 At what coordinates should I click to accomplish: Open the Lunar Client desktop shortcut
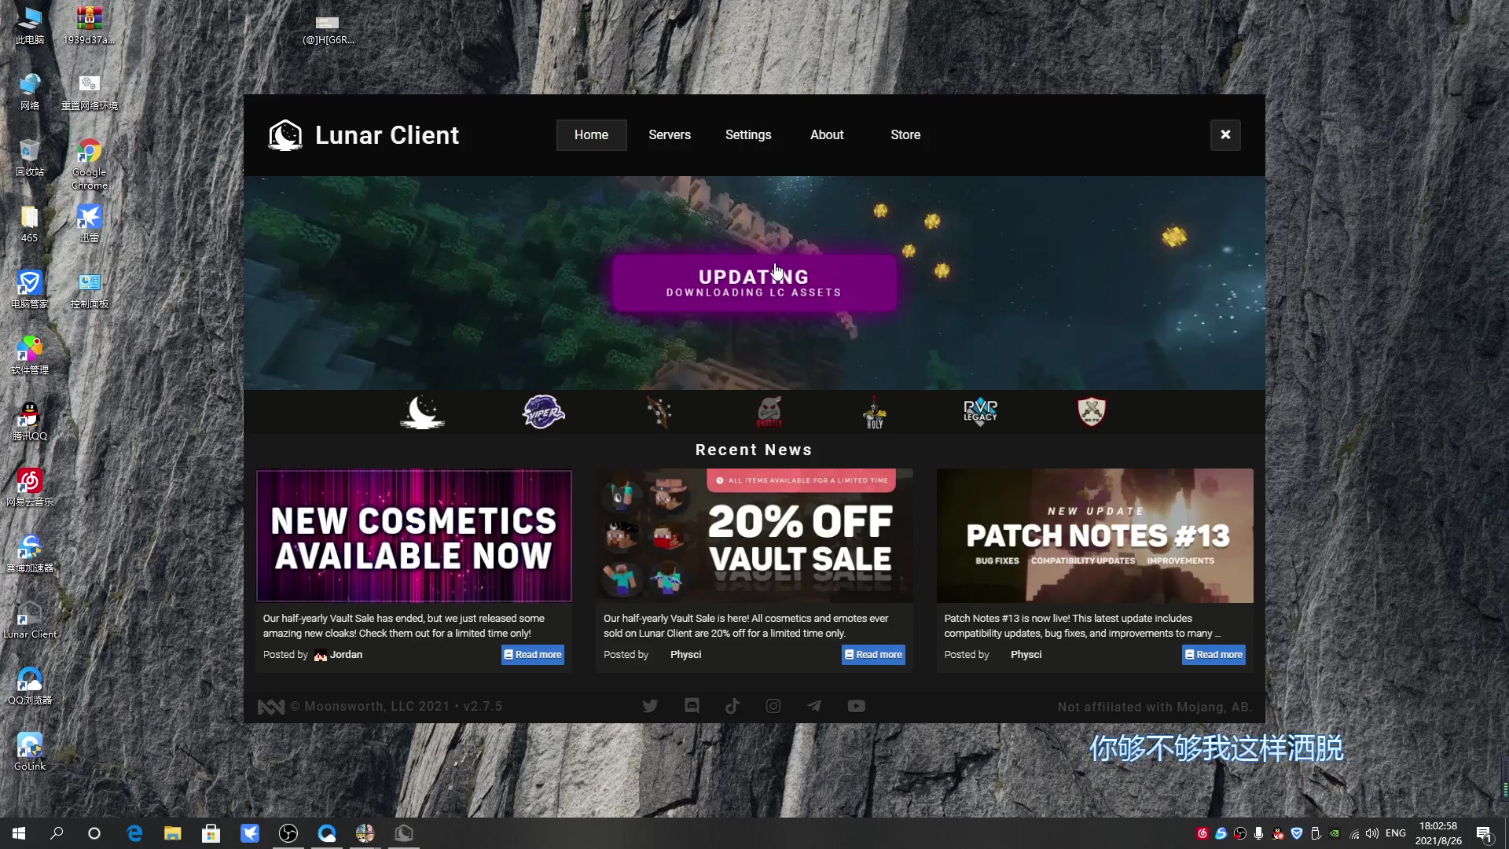click(30, 619)
